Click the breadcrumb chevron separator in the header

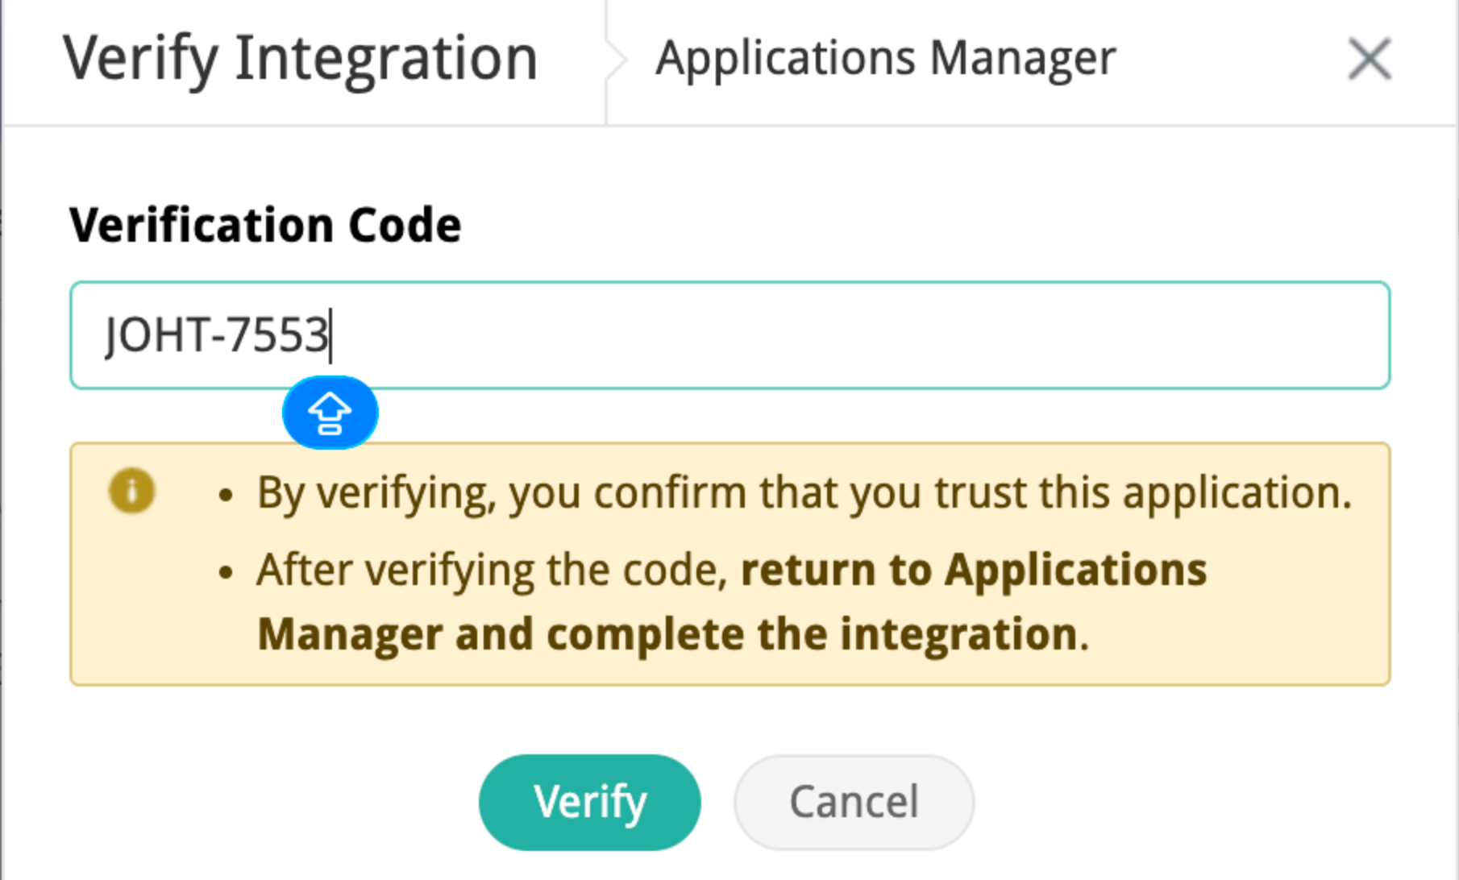[617, 60]
